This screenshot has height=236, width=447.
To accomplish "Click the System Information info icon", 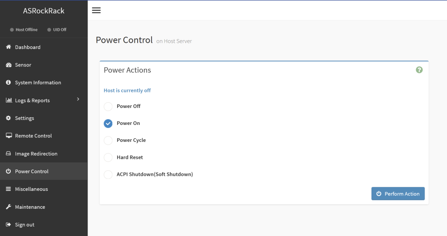I will pyautogui.click(x=8, y=82).
